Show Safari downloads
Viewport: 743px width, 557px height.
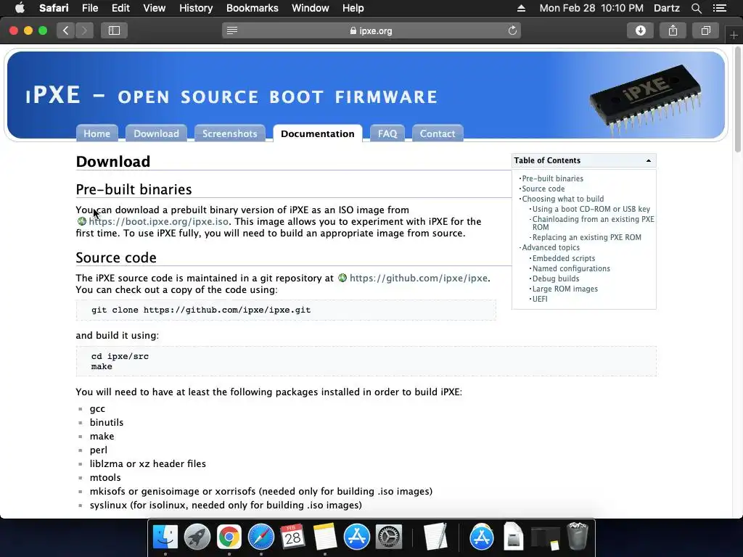(640, 30)
